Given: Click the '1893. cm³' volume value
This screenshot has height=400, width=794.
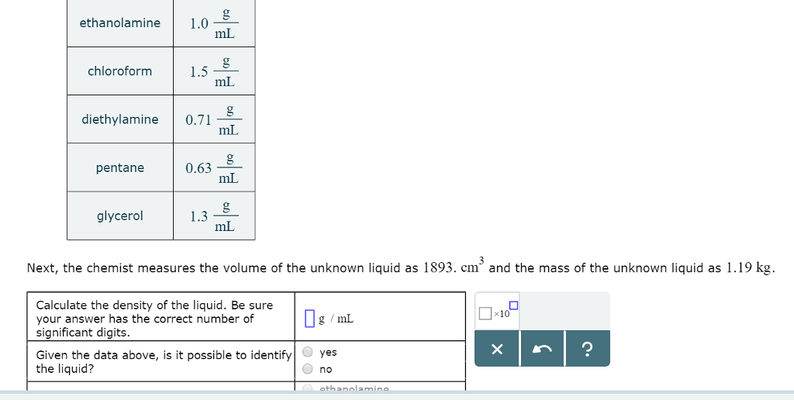Looking at the screenshot, I should pyautogui.click(x=454, y=265).
